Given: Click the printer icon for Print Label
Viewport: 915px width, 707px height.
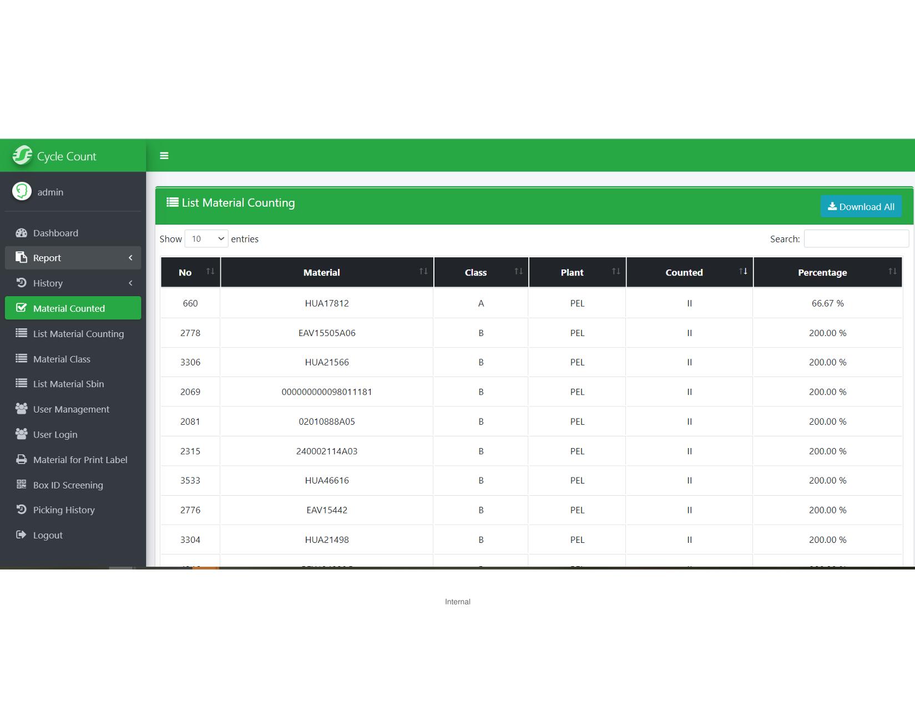Looking at the screenshot, I should (x=21, y=460).
